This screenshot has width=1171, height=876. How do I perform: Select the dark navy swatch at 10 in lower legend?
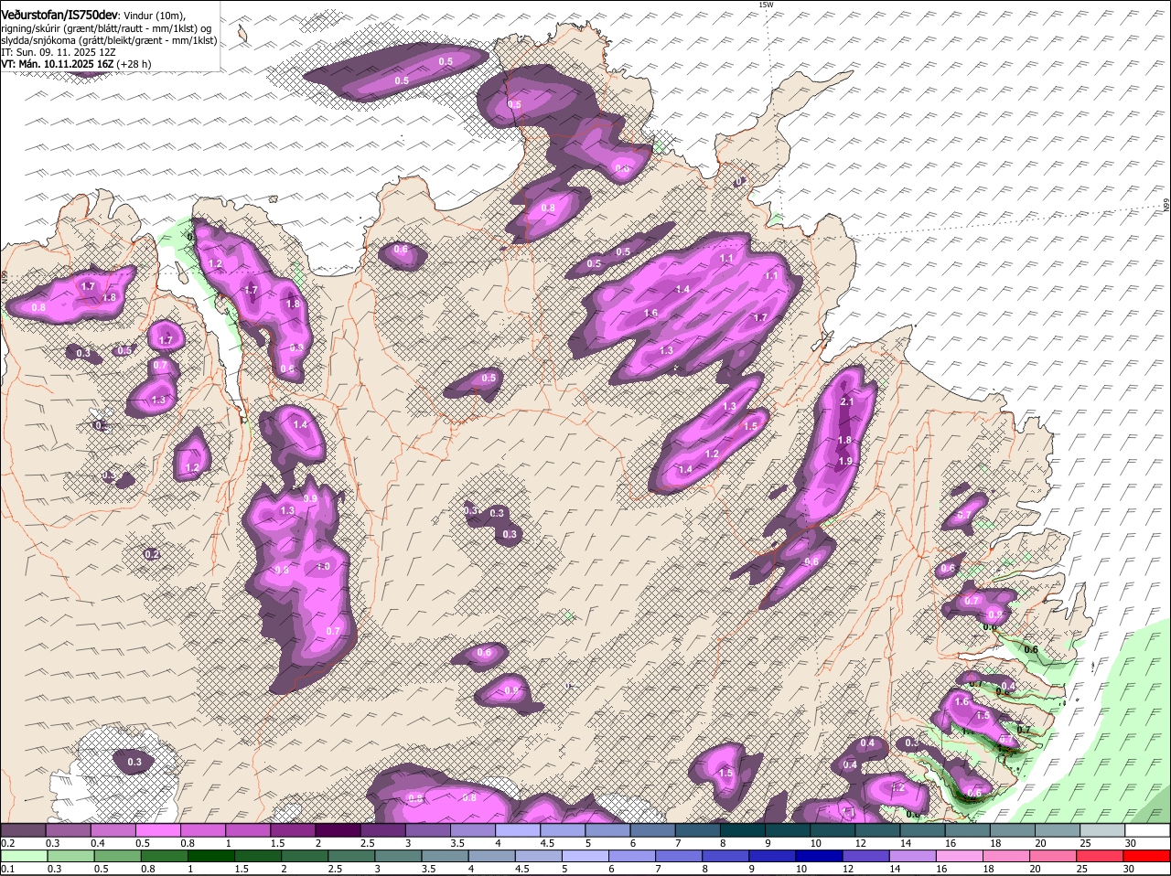click(819, 856)
